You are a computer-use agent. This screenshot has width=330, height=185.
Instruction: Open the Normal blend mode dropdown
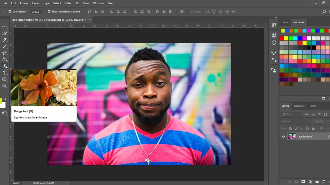tap(296, 121)
